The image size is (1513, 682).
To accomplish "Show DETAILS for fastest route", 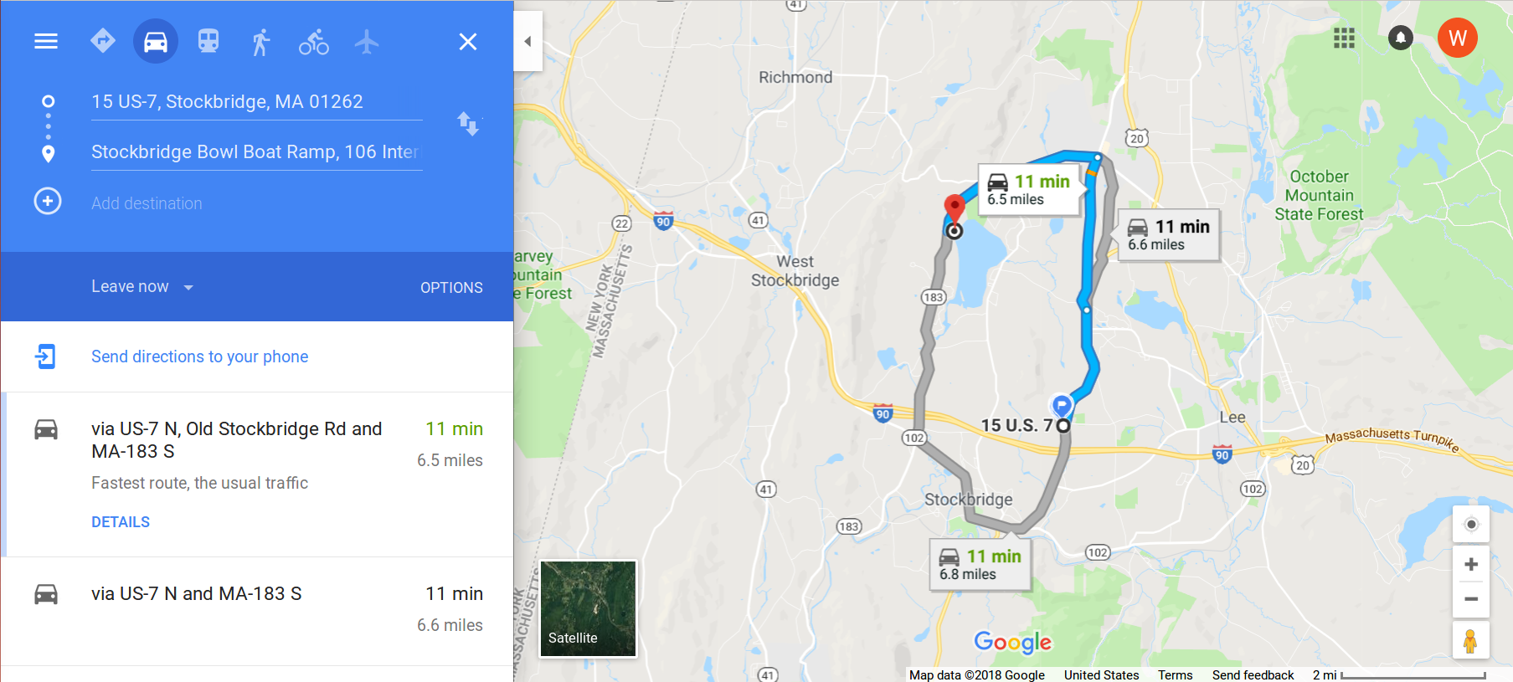I will pos(121,521).
